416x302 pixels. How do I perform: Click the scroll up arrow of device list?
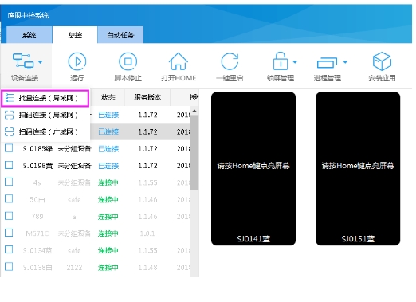(x=194, y=111)
